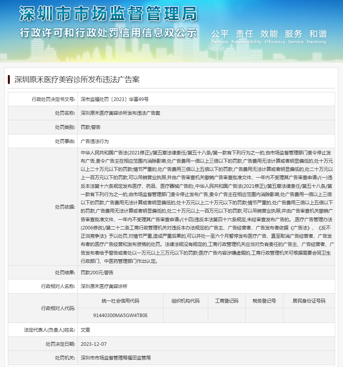Click the 服务 Service slogan
Image resolution: width=343 pixels, height=367 pixels.
coord(296,37)
